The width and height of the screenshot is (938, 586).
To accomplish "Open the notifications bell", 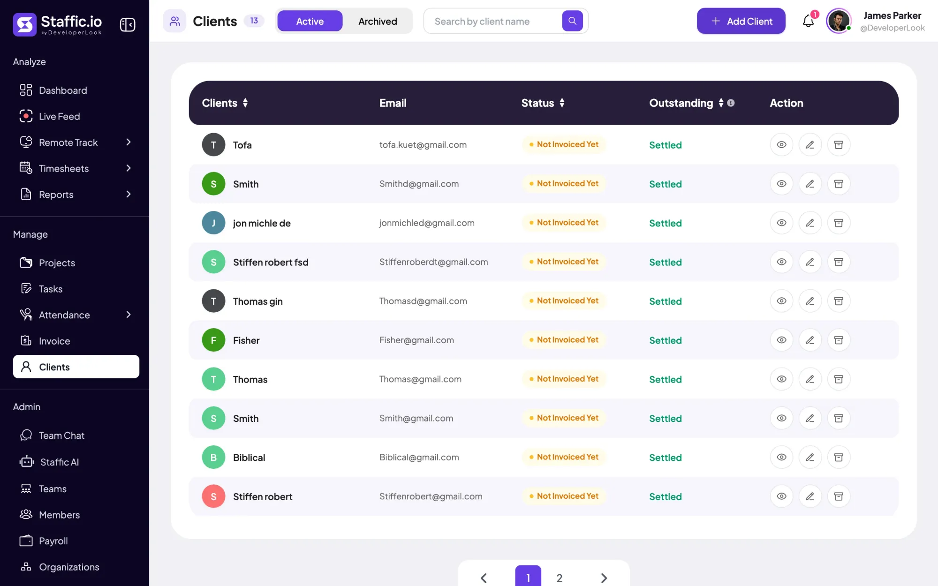I will click(x=808, y=21).
